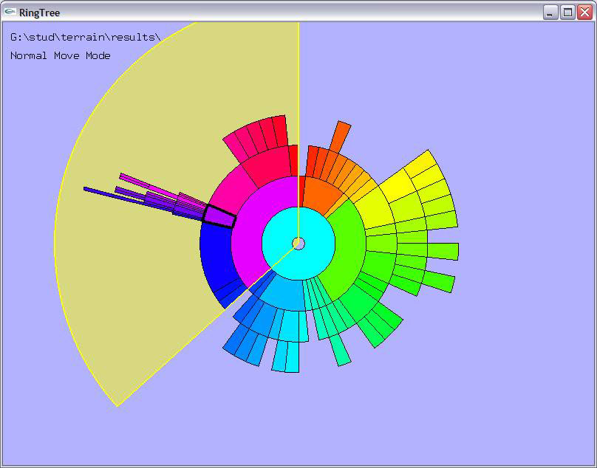Close the RingTree window
This screenshot has height=468, width=597.
tap(584, 13)
